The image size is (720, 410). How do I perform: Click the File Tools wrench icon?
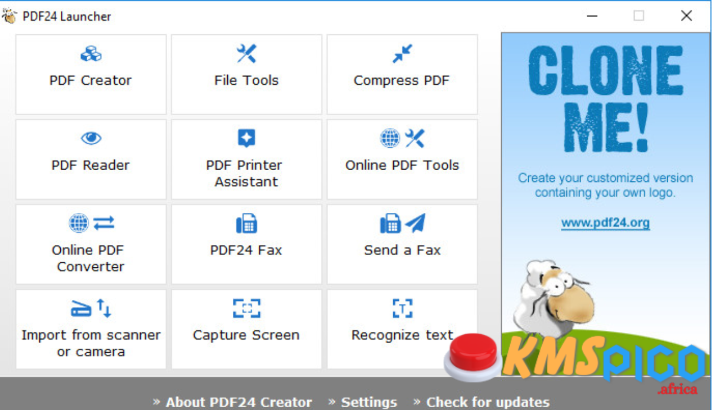[x=246, y=54]
